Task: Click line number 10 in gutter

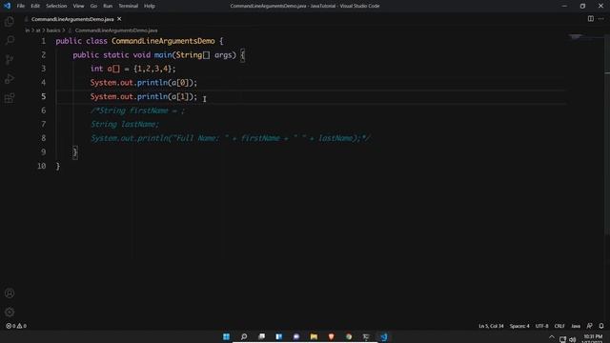Action: click(x=42, y=166)
